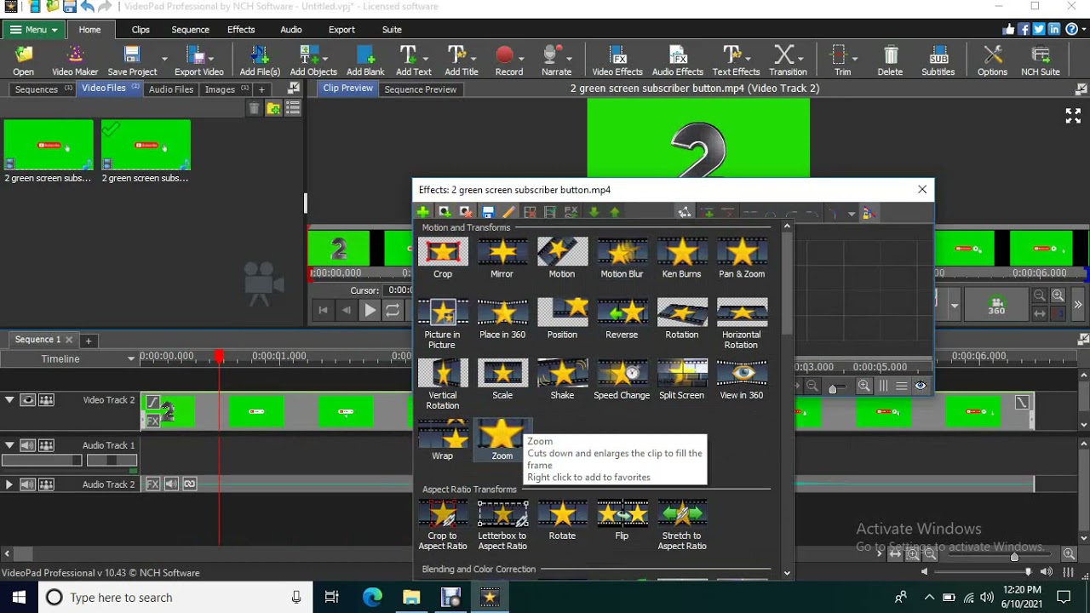
Task: Apply the Crop effect
Action: pyautogui.click(x=443, y=258)
